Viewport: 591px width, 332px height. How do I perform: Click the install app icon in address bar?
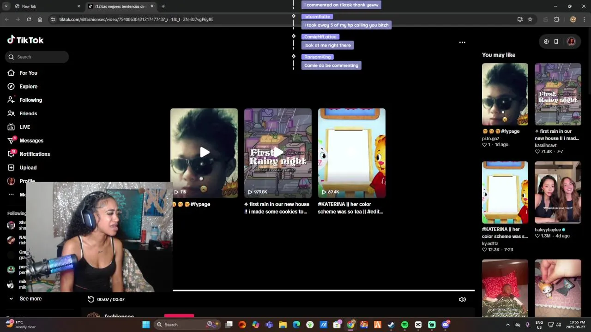pos(520,19)
